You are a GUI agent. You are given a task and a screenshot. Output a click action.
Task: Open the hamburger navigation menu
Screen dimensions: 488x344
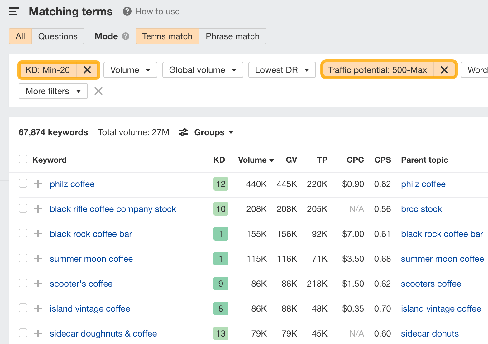tap(13, 11)
